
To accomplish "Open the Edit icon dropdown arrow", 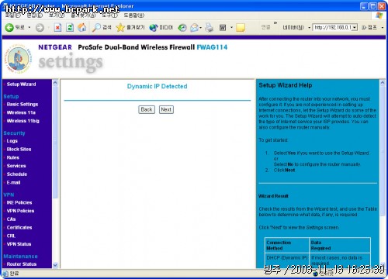I will click(231, 27).
